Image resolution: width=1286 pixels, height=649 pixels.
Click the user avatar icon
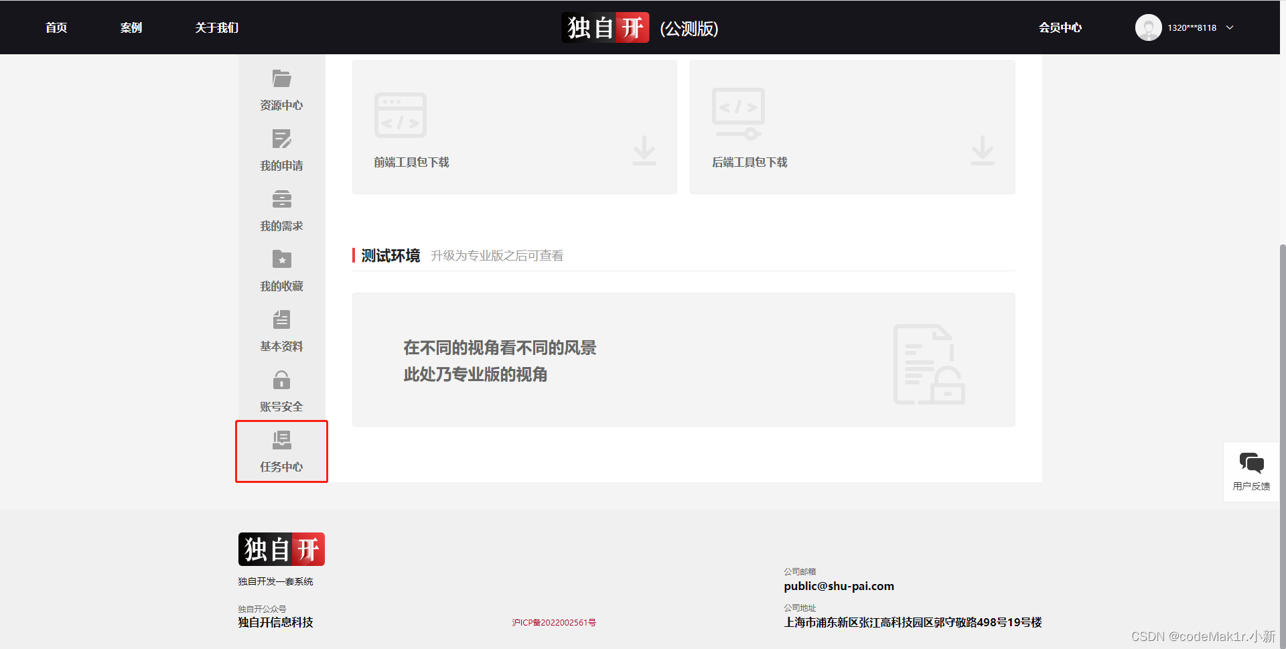[x=1148, y=27]
